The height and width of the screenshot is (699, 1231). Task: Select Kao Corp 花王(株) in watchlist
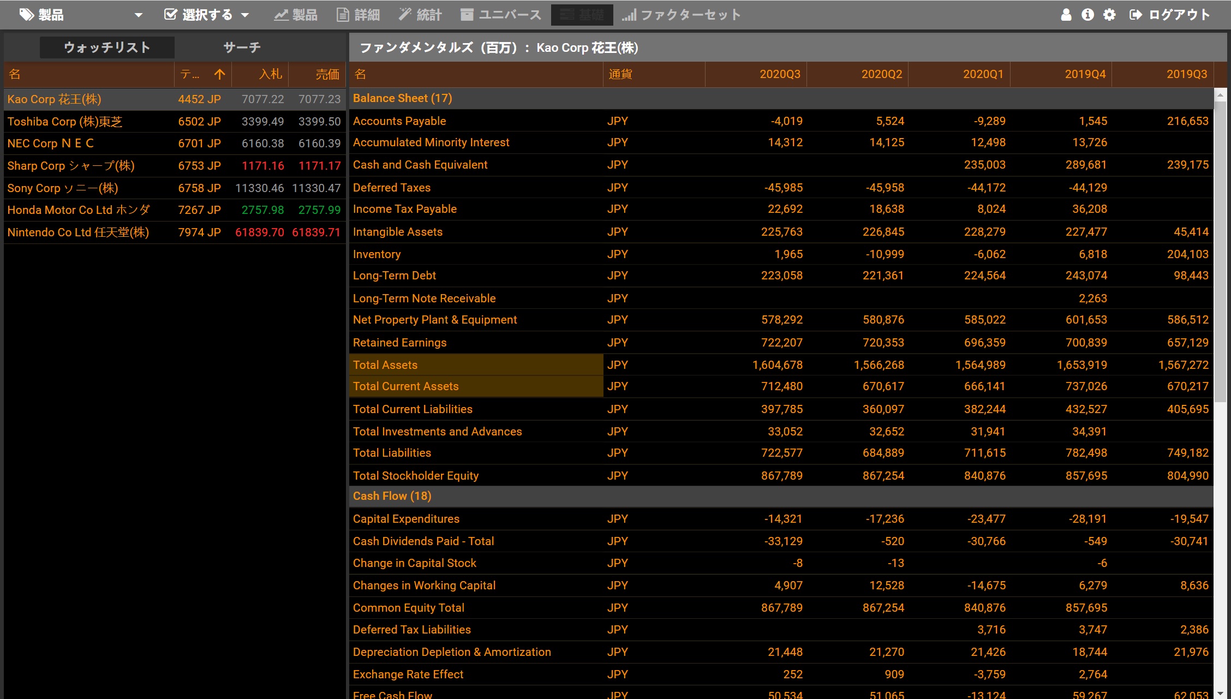click(175, 99)
